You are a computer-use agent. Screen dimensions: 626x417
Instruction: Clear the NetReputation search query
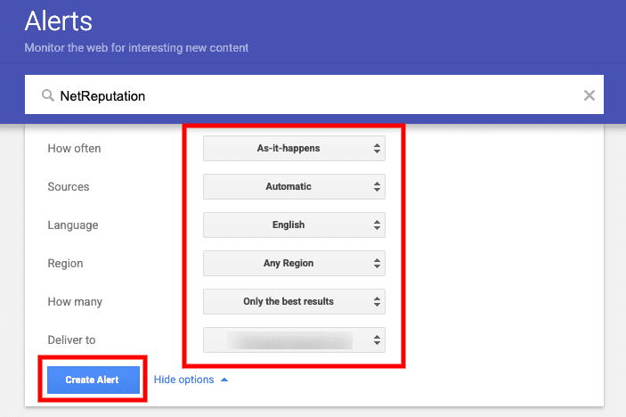click(x=589, y=95)
